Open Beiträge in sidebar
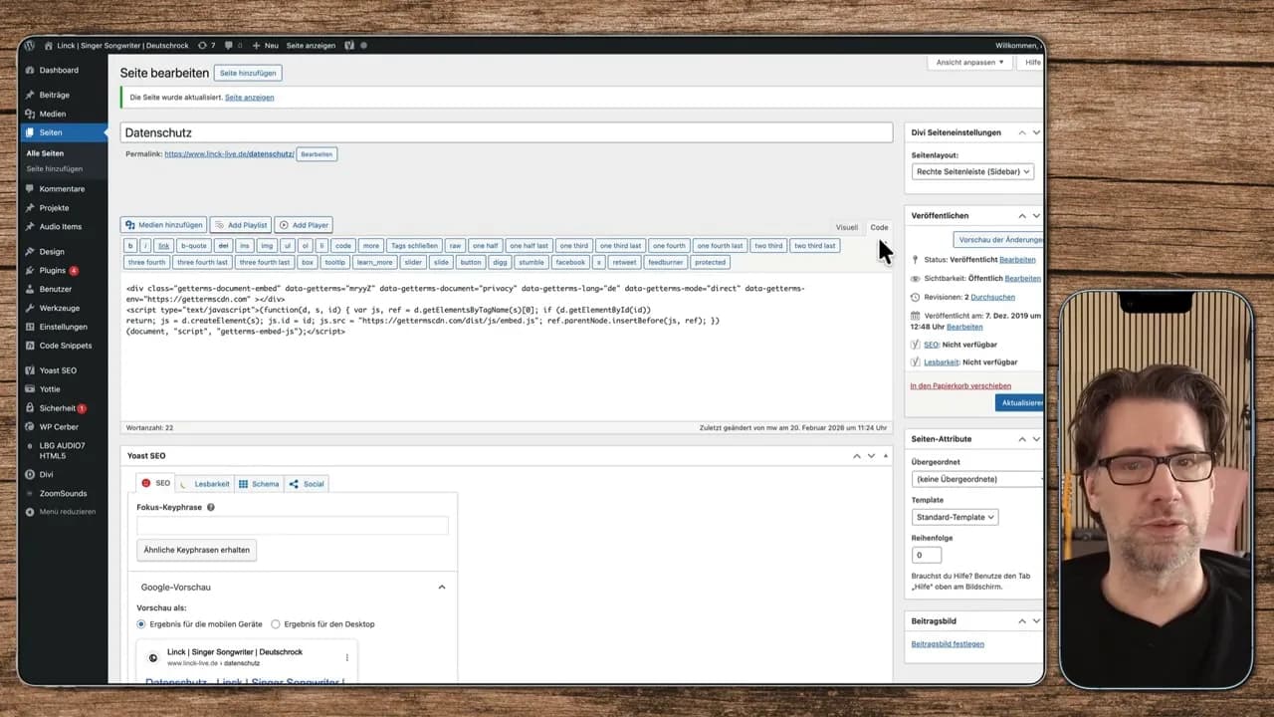The width and height of the screenshot is (1274, 717). pyautogui.click(x=55, y=95)
